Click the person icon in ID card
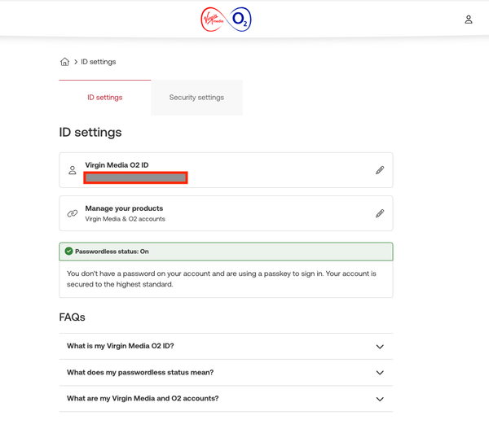This screenshot has width=489, height=442. point(73,170)
